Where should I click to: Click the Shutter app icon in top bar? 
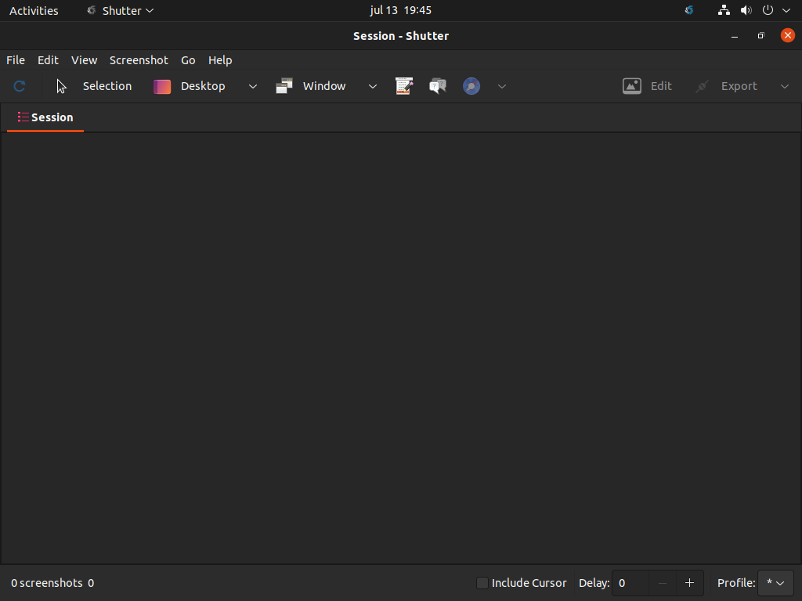[x=92, y=11]
